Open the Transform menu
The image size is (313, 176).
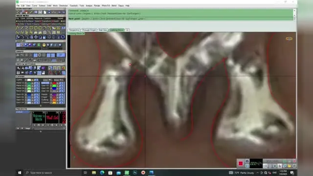pos(74,5)
